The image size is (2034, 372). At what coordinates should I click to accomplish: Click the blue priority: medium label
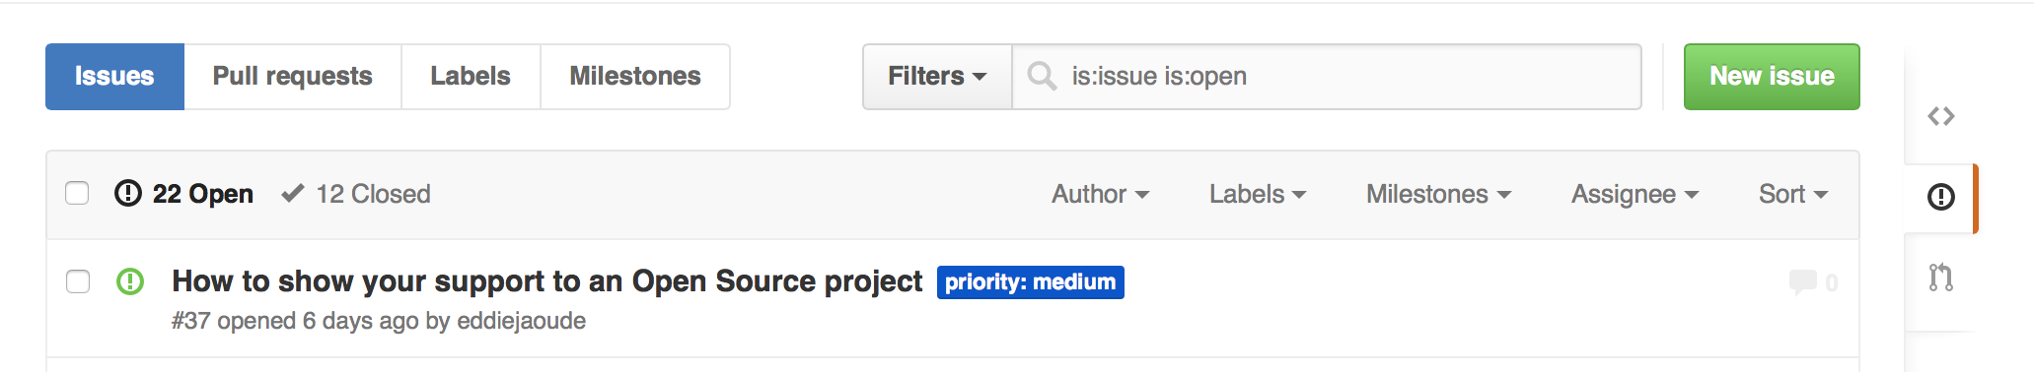point(1031,282)
